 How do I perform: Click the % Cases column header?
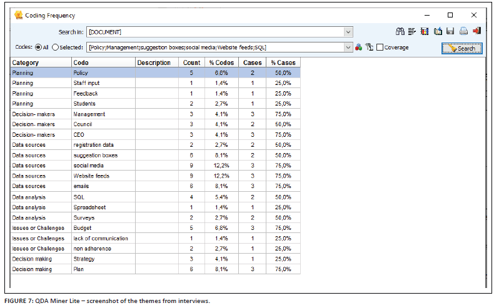(x=283, y=62)
